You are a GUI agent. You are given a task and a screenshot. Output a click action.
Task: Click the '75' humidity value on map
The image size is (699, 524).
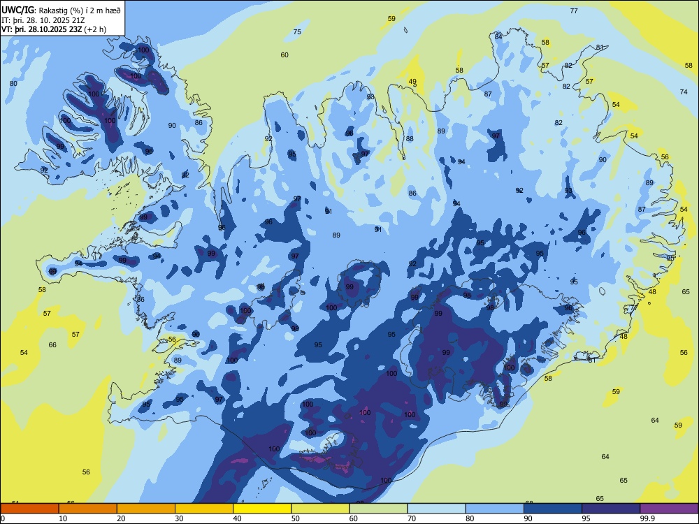[297, 31]
